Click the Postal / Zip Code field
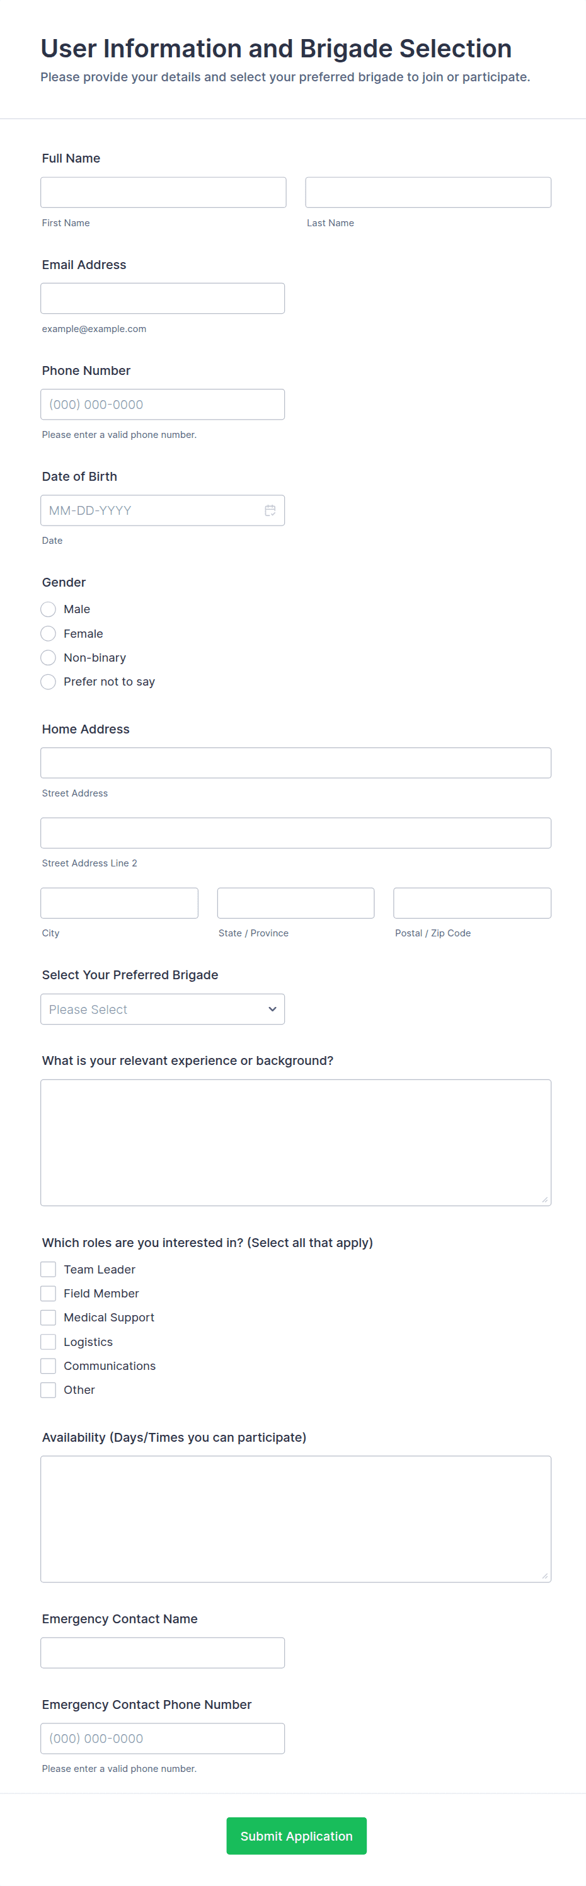Screen dimensions: 586x1886 (473, 904)
